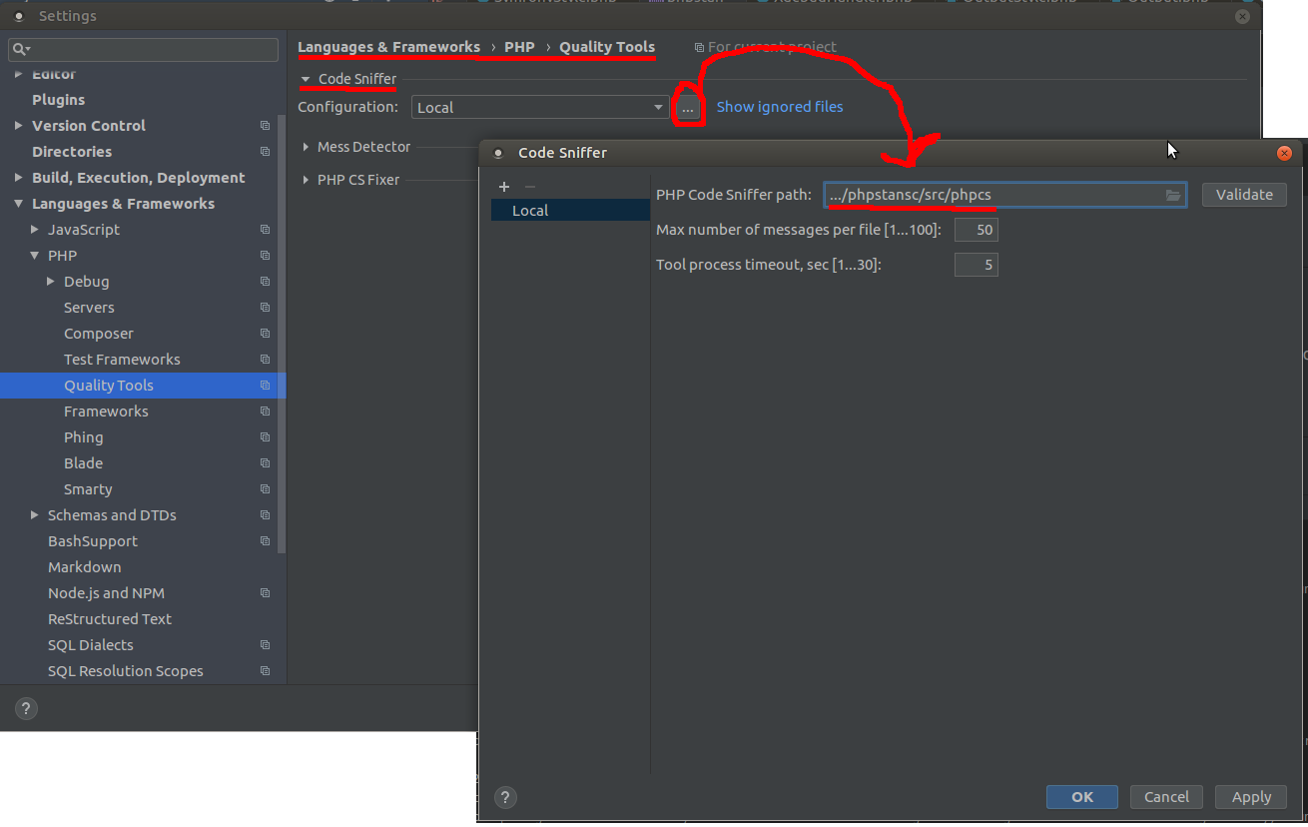Close the Code Sniffer dialog window
This screenshot has width=1308, height=827.
[x=1285, y=153]
